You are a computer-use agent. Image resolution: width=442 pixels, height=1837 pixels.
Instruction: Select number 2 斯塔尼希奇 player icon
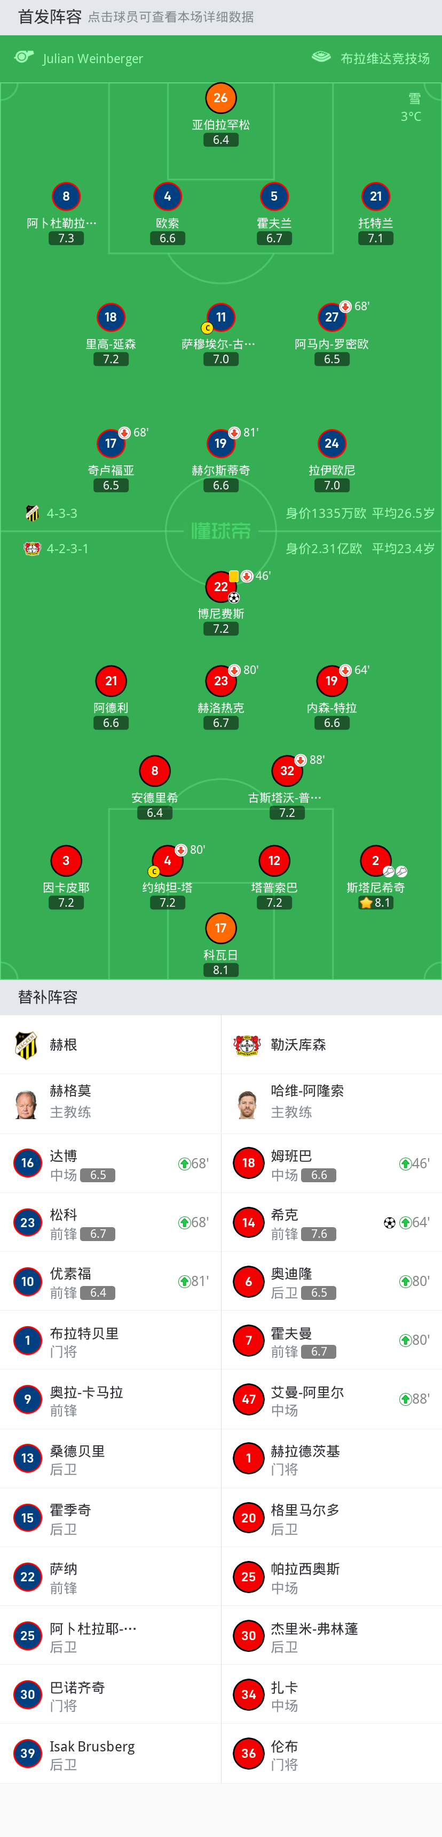(x=376, y=861)
